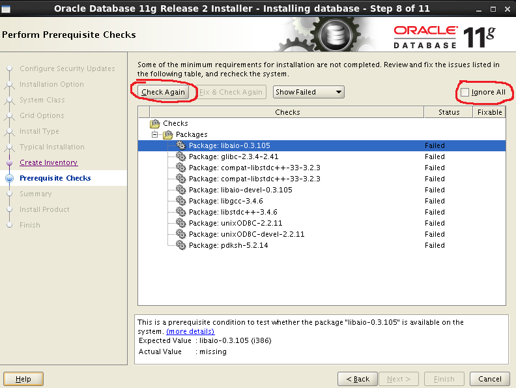This screenshot has width=516, height=388.
Task: Open the Create Inventory step link
Action: coord(48,162)
